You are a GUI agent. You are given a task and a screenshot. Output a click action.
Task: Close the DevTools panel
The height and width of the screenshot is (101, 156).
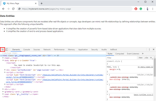[x=154, y=50]
